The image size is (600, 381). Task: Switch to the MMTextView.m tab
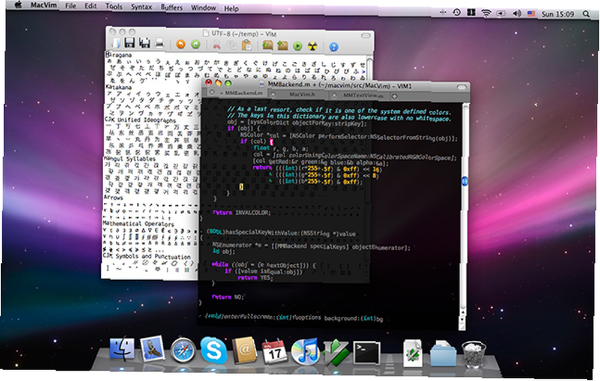tap(359, 95)
